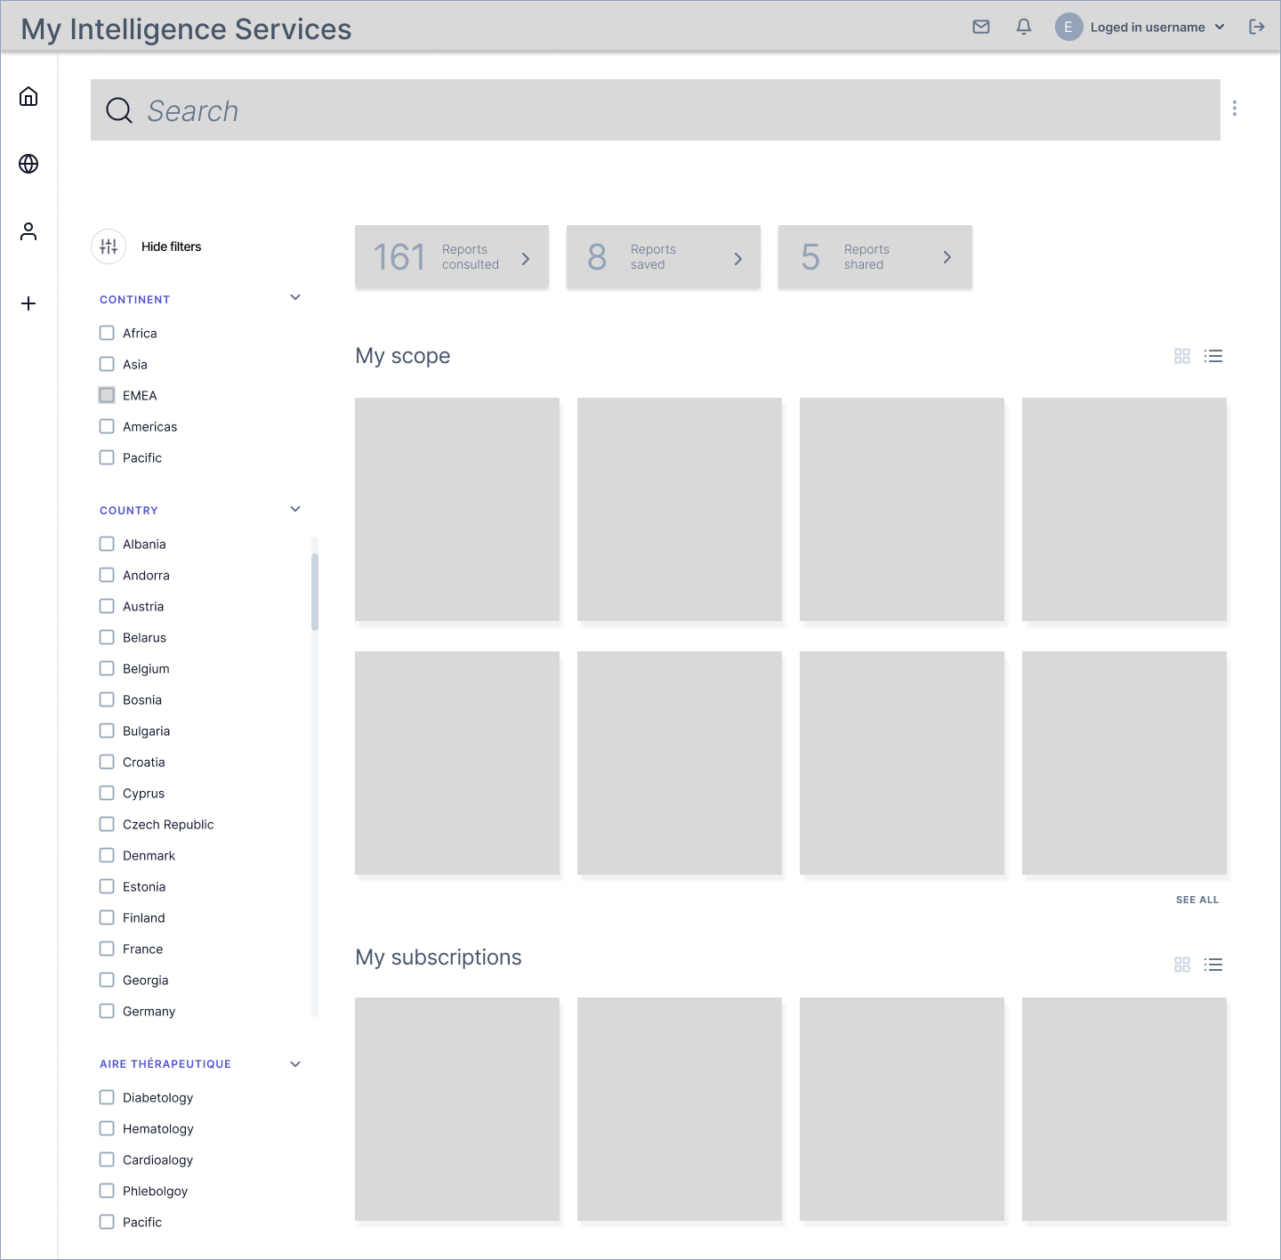The image size is (1281, 1260).
Task: Enable the France country filter
Action: [107, 949]
